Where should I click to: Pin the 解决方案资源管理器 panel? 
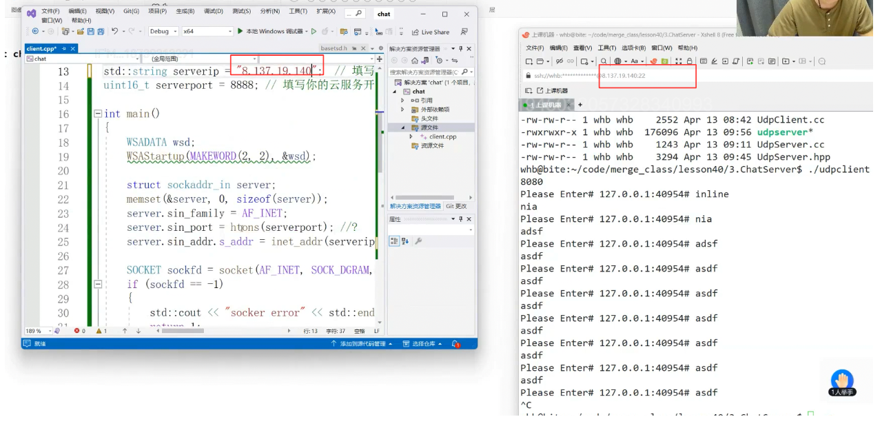[461, 49]
